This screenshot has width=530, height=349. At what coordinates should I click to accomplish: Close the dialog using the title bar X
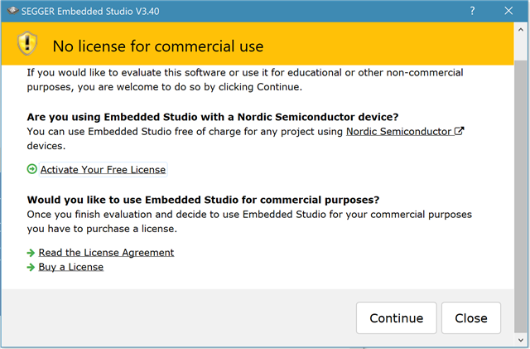click(x=508, y=11)
